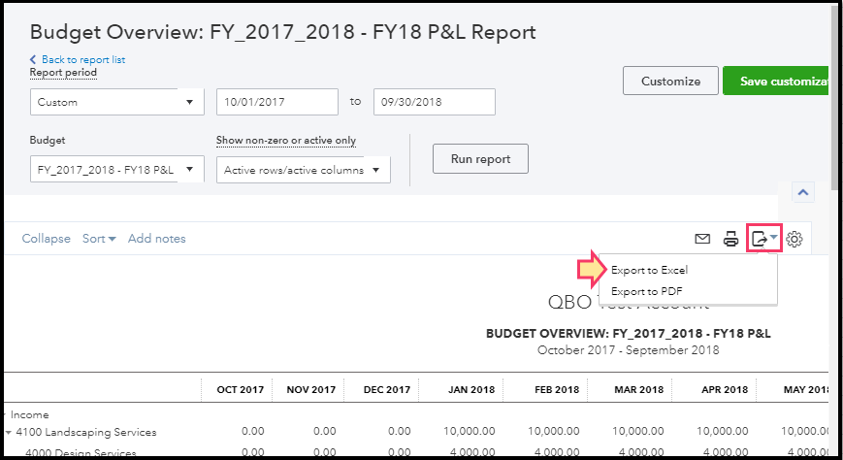Open Active rows/active columns dropdown
The width and height of the screenshot is (843, 460).
coord(304,170)
